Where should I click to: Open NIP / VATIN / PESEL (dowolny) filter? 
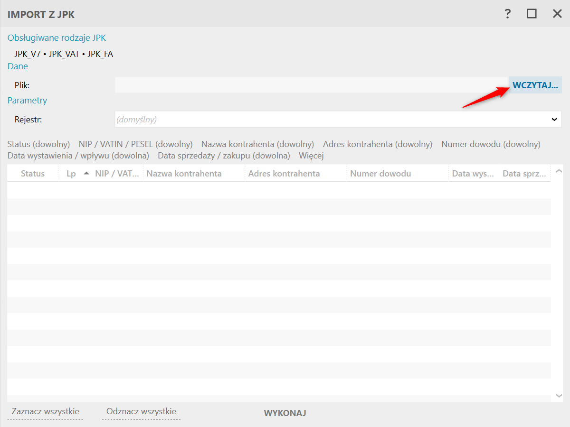tap(135, 144)
